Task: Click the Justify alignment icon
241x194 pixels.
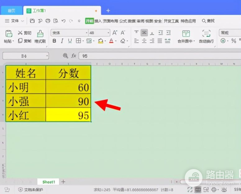Action: 160,41
